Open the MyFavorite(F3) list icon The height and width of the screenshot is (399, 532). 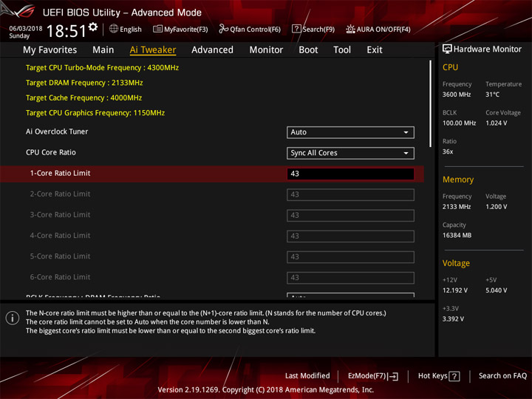click(157, 29)
